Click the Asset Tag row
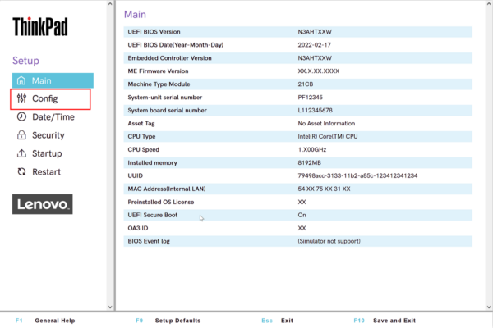 tap(297, 123)
